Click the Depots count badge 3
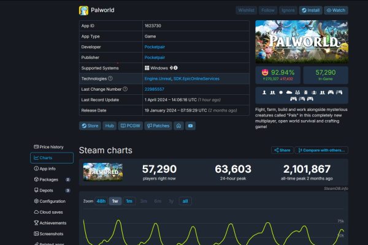 (67, 190)
